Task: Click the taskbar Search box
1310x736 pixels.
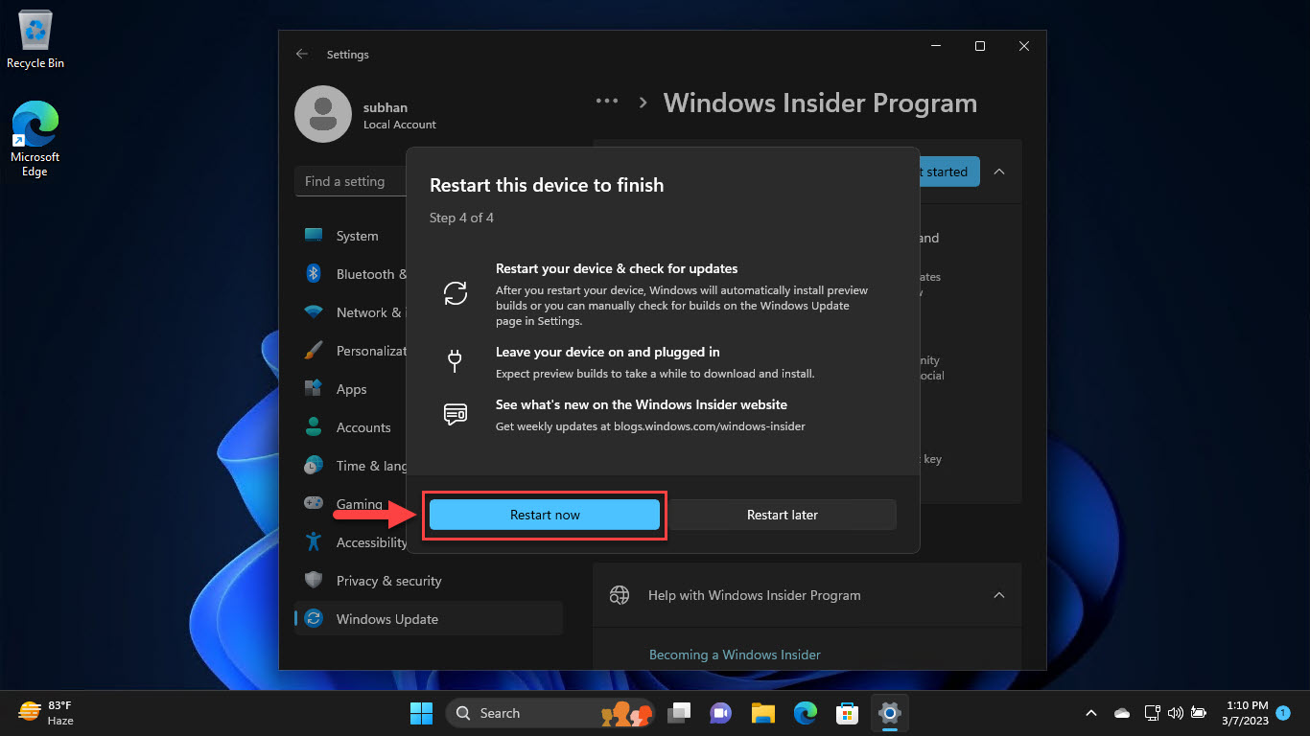Action: pyautogui.click(x=551, y=713)
